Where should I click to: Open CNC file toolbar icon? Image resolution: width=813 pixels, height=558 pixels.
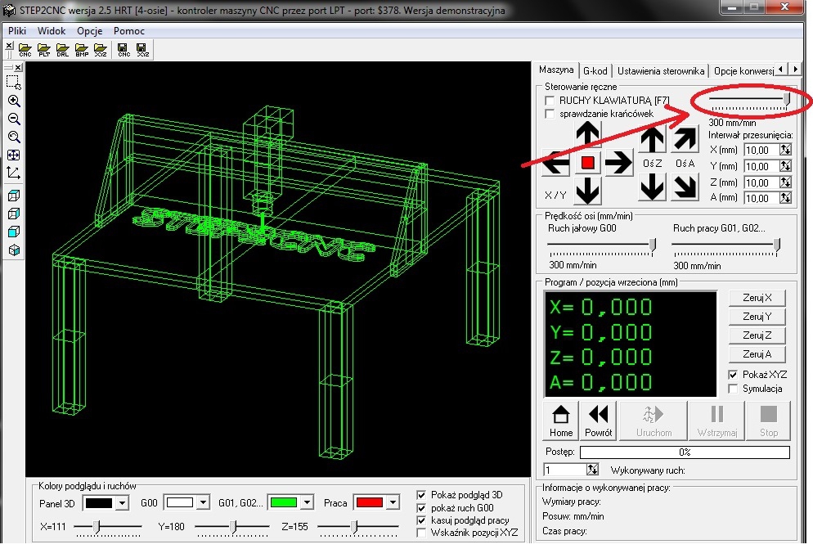pyautogui.click(x=25, y=50)
